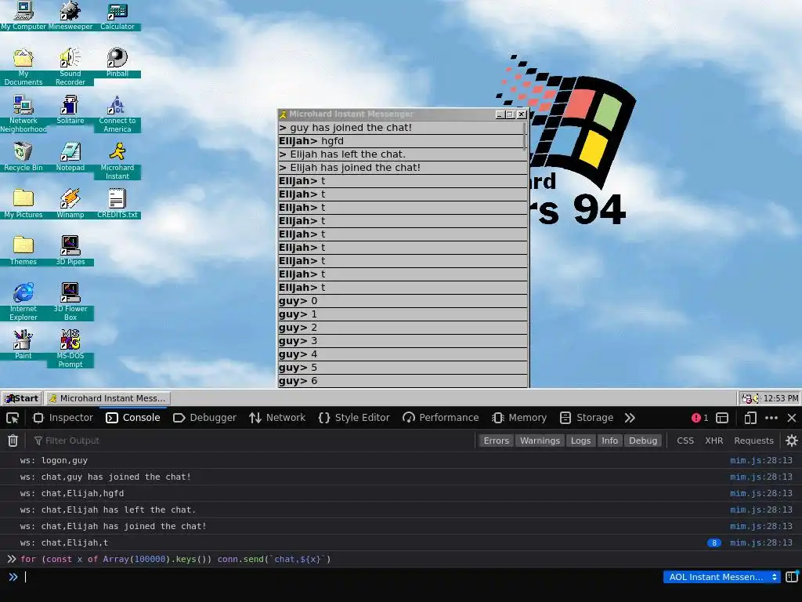The width and height of the screenshot is (802, 602).
Task: Click the system tray clock 12:53 PM
Action: tap(781, 398)
